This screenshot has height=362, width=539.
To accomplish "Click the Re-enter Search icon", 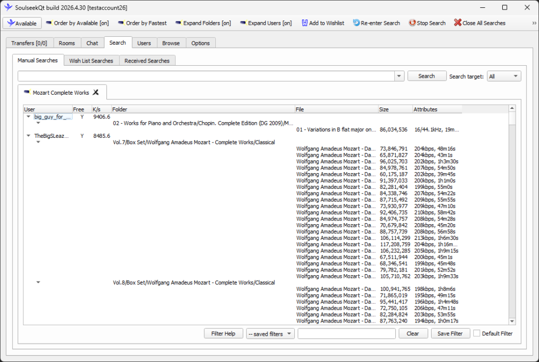I will [356, 23].
